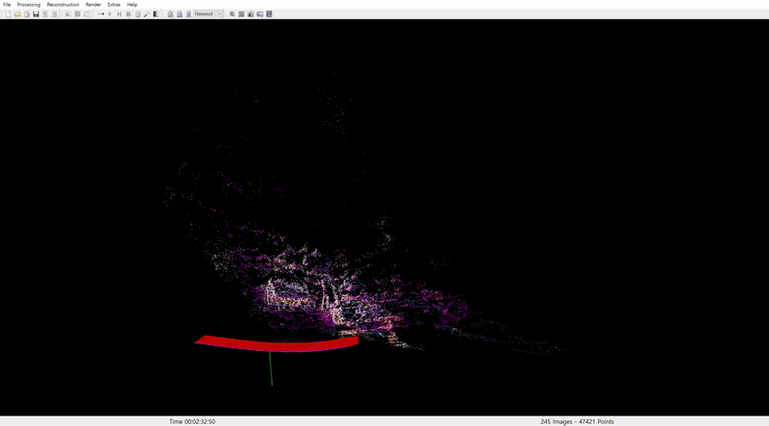Step reconstruction with the skip-forward icon
The width and height of the screenshot is (769, 426).
pos(119,13)
